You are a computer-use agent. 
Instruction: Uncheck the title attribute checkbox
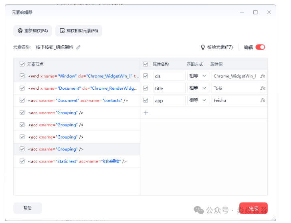point(145,88)
